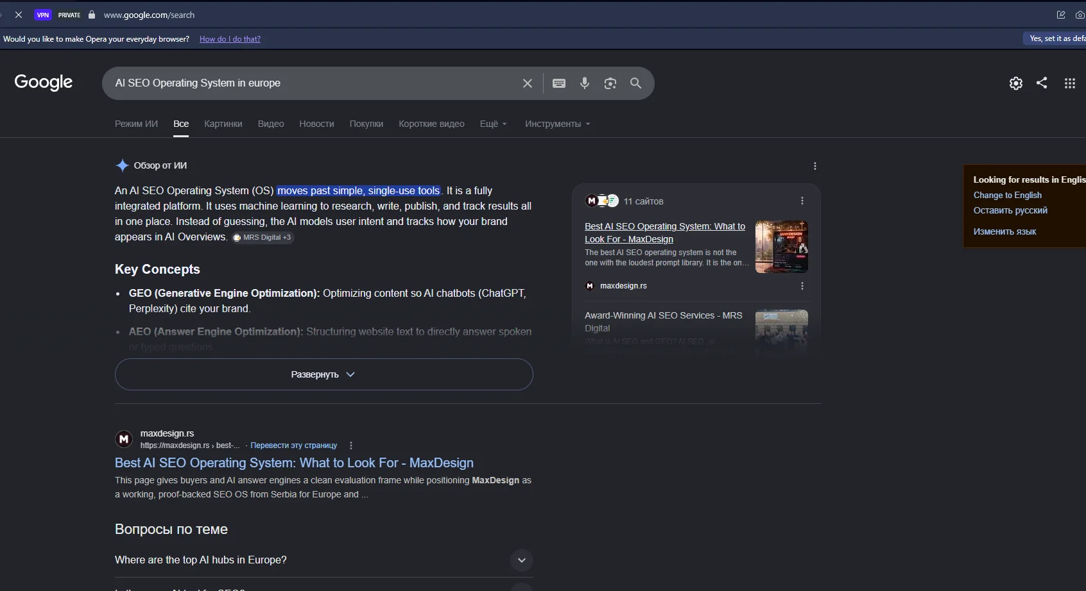1086x591 pixels.
Task: Stop page loading with the browser X button
Action: [19, 15]
